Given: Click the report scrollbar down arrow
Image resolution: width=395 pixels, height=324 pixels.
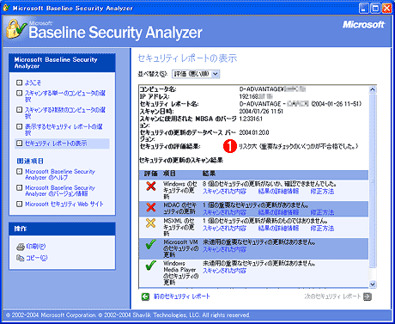Looking at the screenshot, I should (x=373, y=284).
